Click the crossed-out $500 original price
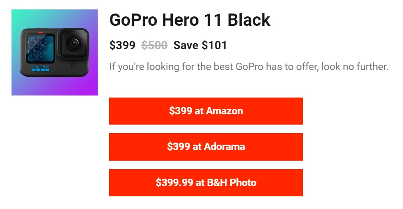Screen dimensions: 403x209 tap(154, 45)
